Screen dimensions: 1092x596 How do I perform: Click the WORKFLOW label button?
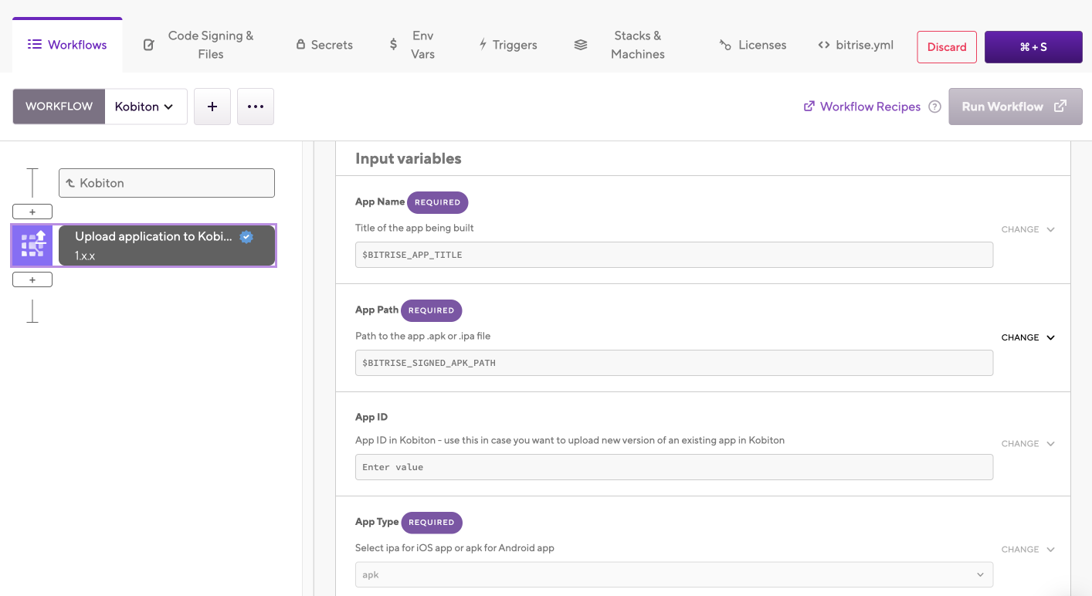click(x=59, y=107)
